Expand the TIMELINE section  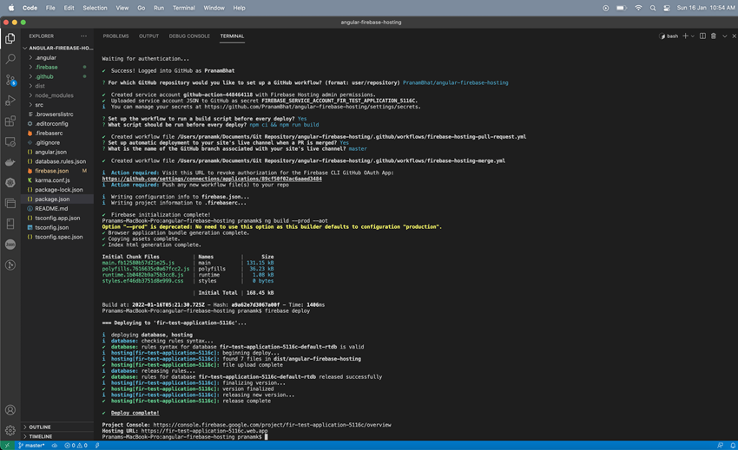pos(41,437)
